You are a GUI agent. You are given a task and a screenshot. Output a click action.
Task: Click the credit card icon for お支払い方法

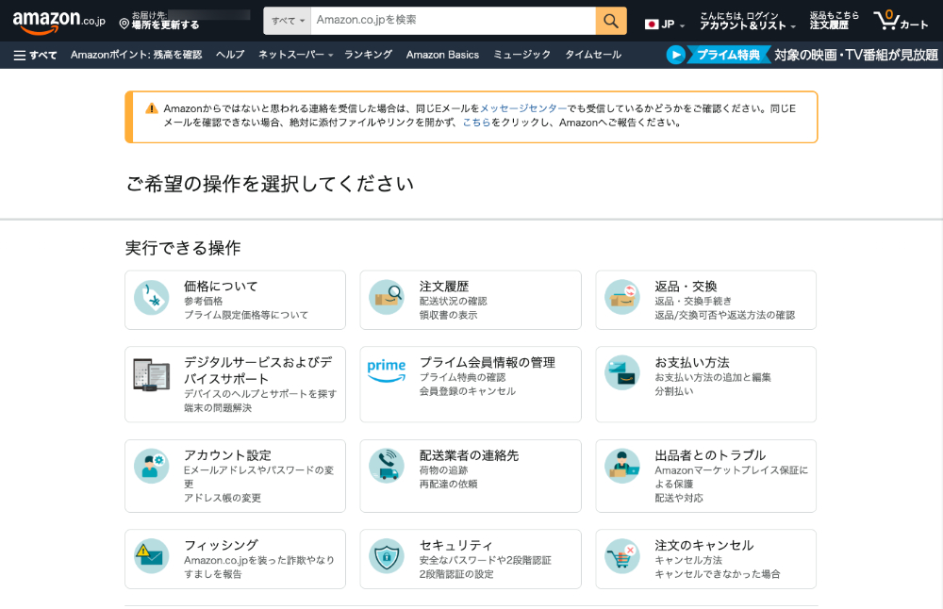click(x=622, y=372)
